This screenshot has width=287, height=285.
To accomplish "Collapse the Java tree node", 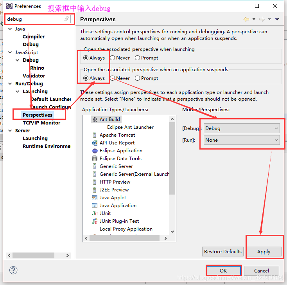I will tap(10, 29).
